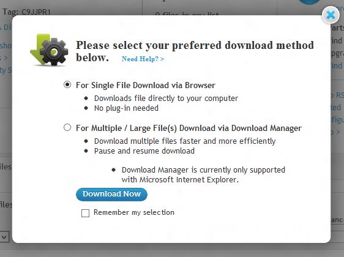Select the Single File Download via Browser radio
The image size is (344, 257).
pos(67,84)
